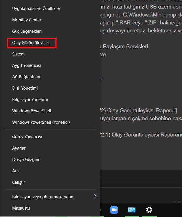Open Görev Yöneticisi
Screen dimensions: 182x217
tap(27, 137)
